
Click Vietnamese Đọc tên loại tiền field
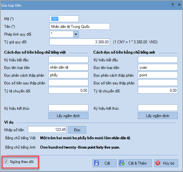point(68,67)
